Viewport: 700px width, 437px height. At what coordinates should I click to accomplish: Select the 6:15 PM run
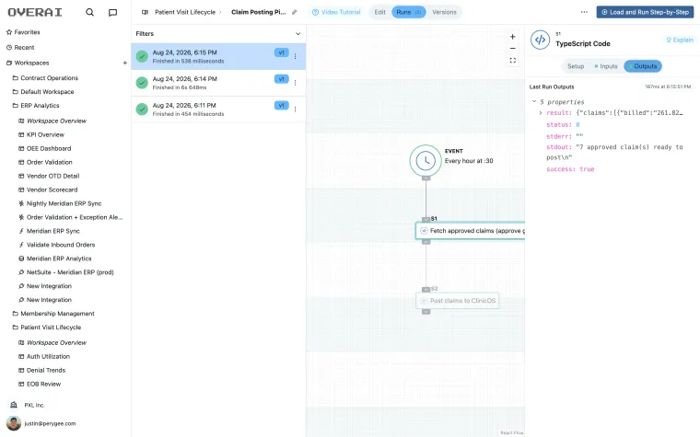[218, 57]
